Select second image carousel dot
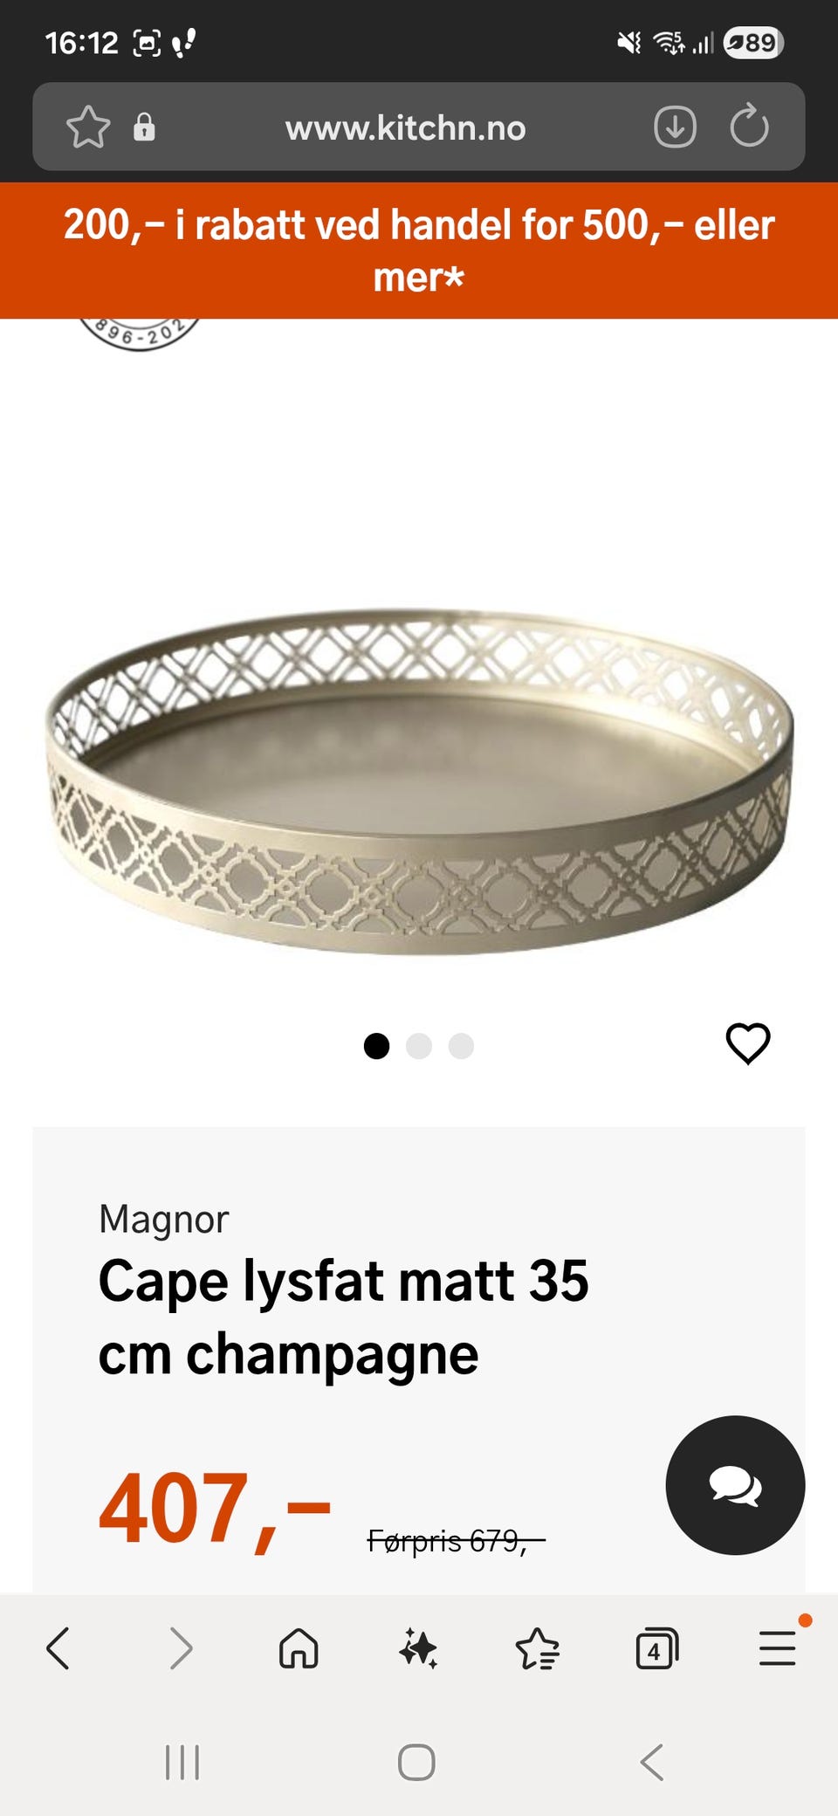838x1816 pixels. (x=419, y=1046)
